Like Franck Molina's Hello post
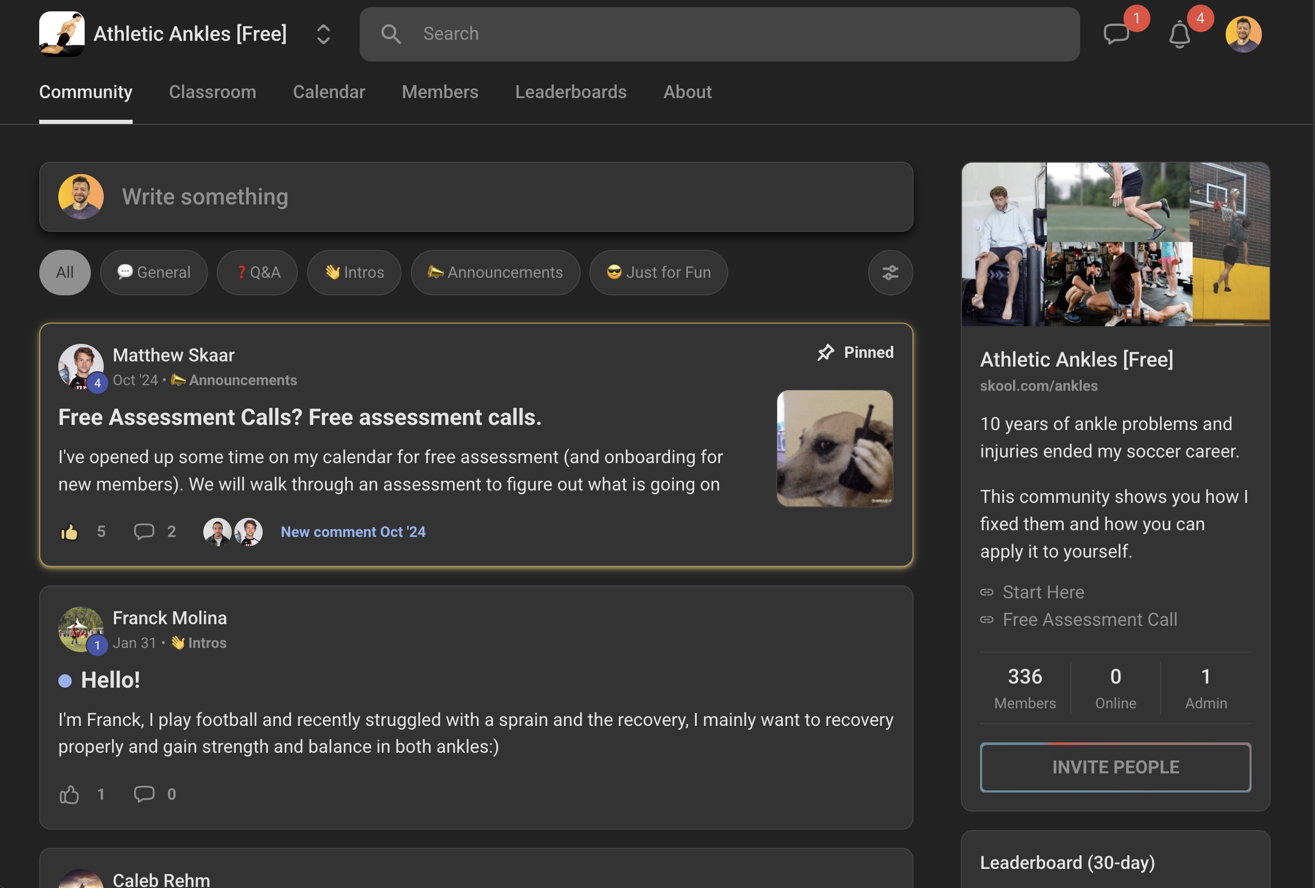The image size is (1315, 888). click(x=70, y=795)
